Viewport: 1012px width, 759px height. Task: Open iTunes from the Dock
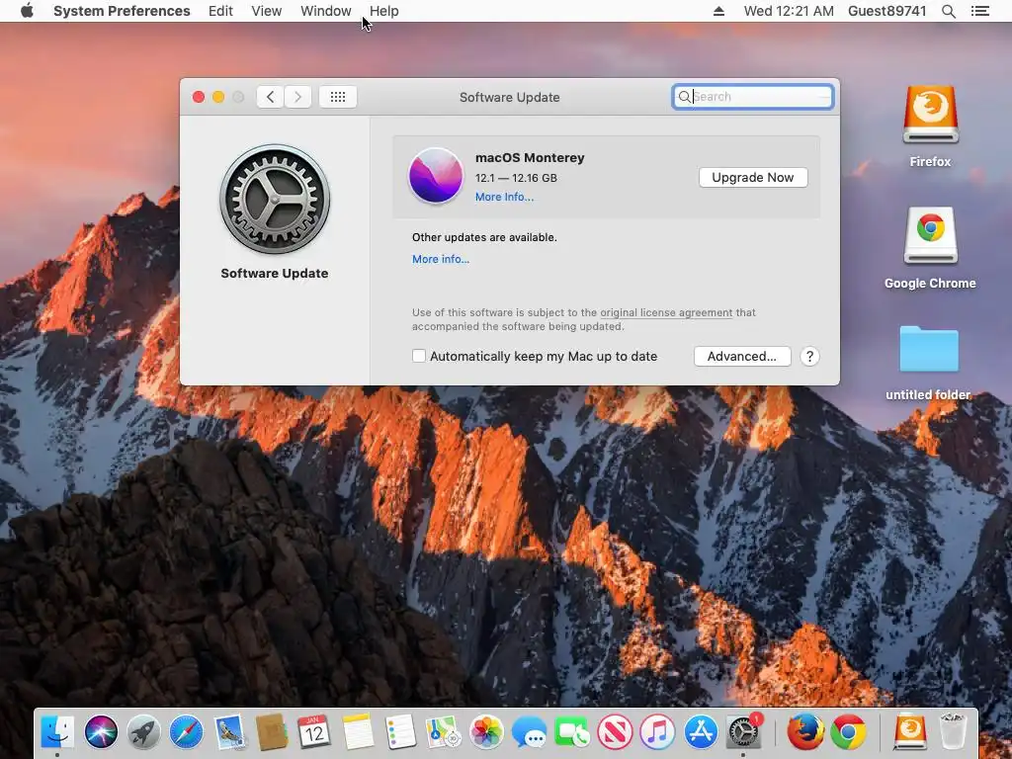point(657,732)
